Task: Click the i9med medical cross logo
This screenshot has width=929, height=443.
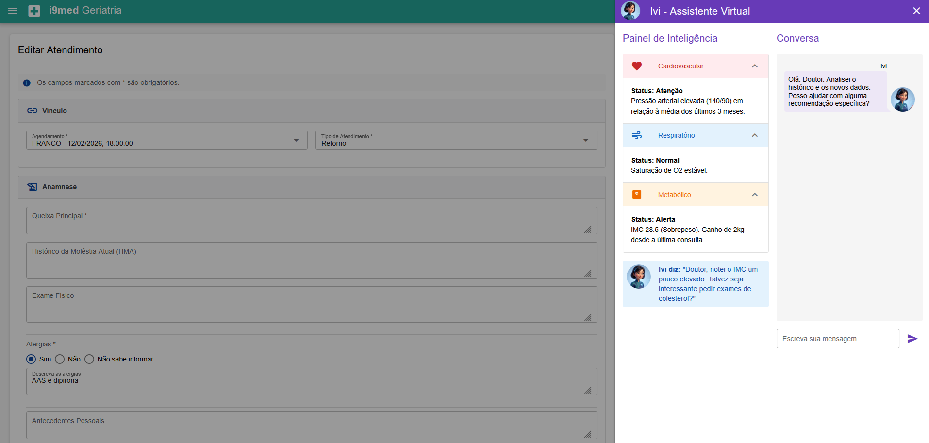Action: pyautogui.click(x=34, y=11)
